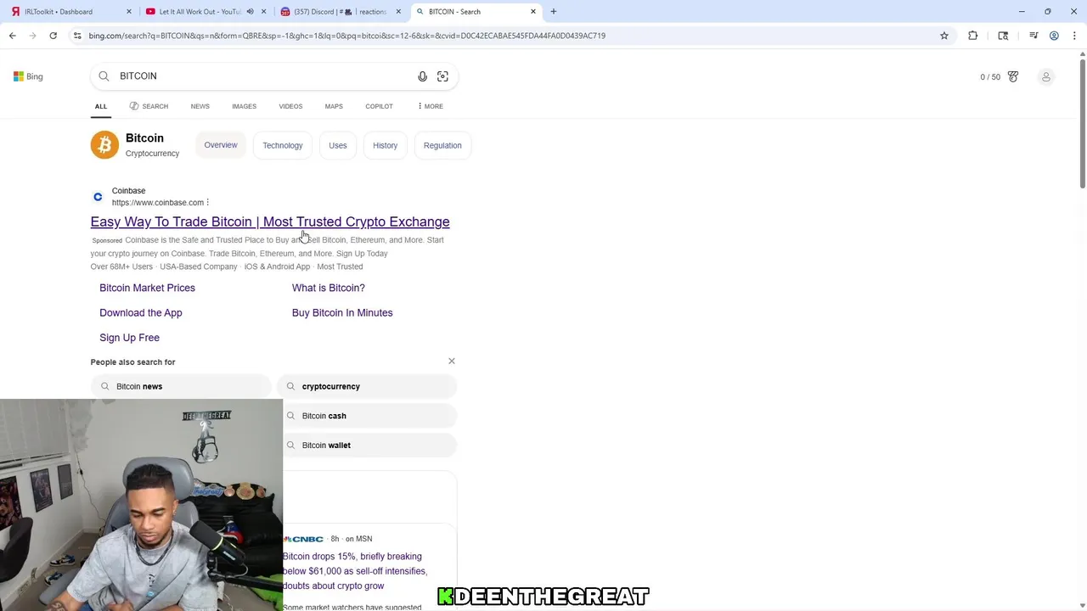Bookmark this page with the star icon

point(943,36)
